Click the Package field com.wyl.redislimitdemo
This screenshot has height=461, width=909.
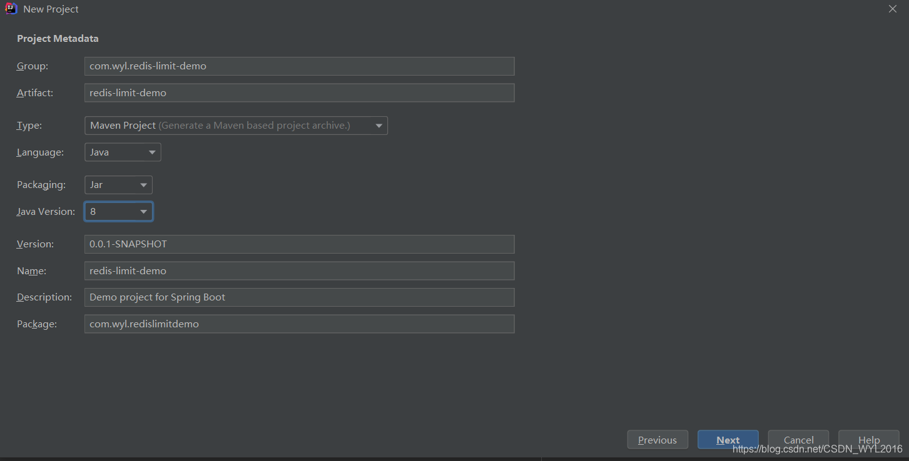point(299,324)
